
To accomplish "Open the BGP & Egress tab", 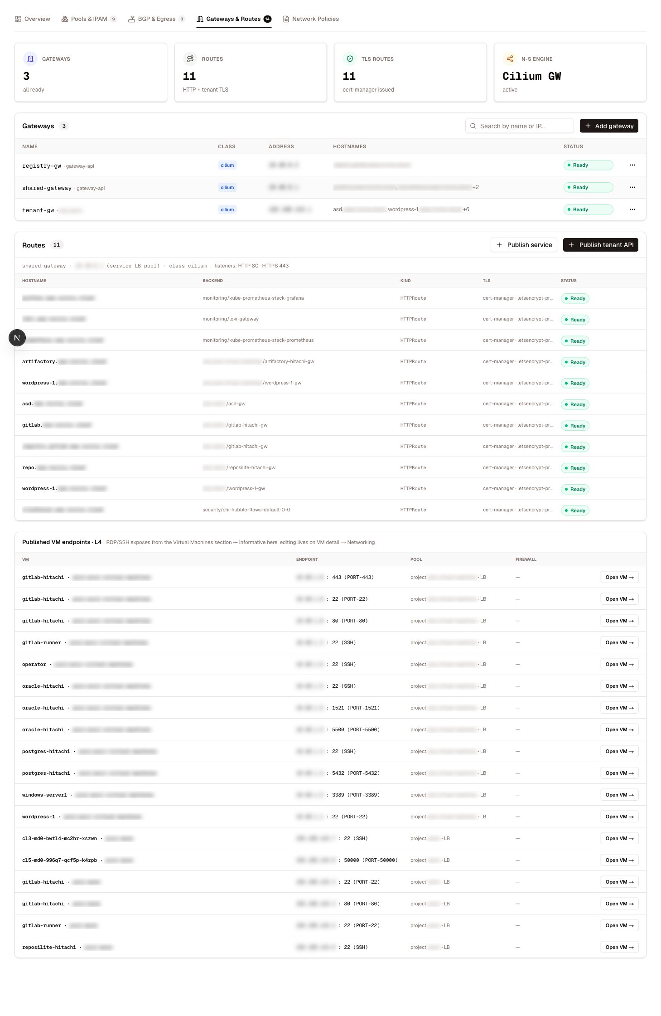I will tap(156, 19).
